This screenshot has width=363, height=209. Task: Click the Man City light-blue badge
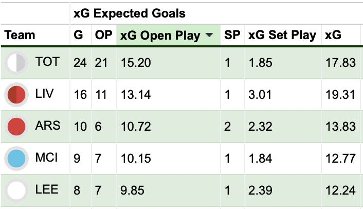point(16,159)
